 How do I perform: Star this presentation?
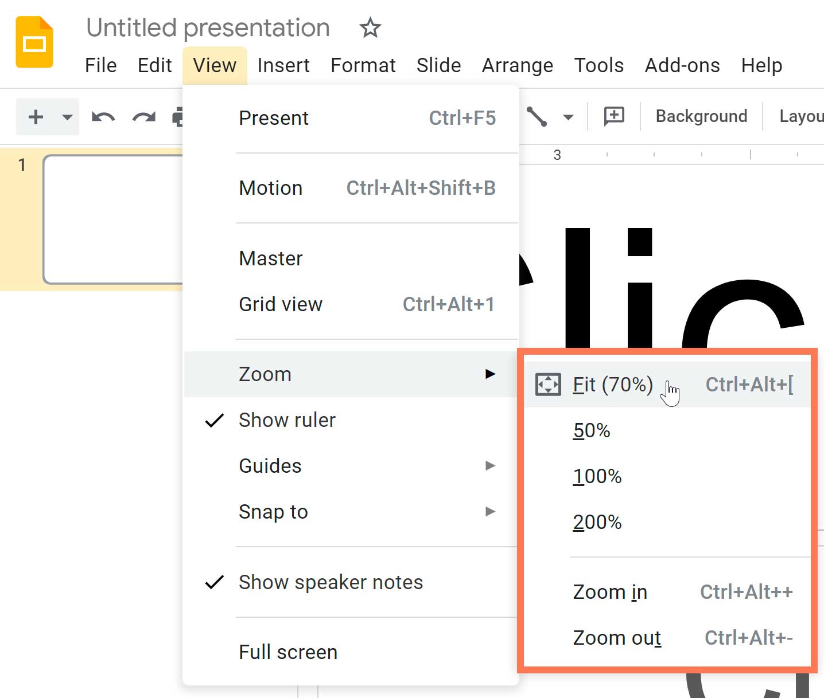(369, 28)
